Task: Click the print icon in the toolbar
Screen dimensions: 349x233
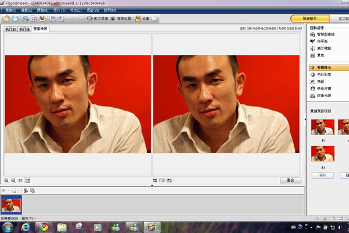Action: click(25, 19)
